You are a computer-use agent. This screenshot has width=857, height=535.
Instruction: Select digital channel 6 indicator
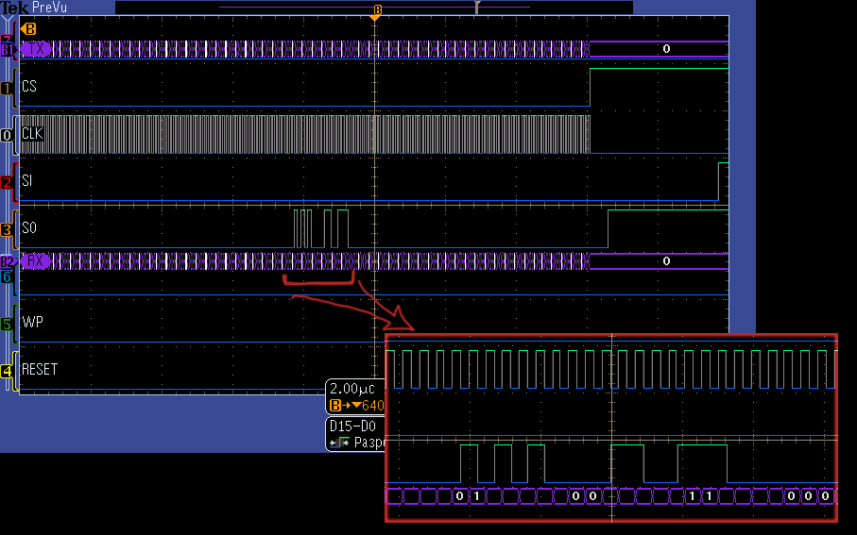point(7,276)
